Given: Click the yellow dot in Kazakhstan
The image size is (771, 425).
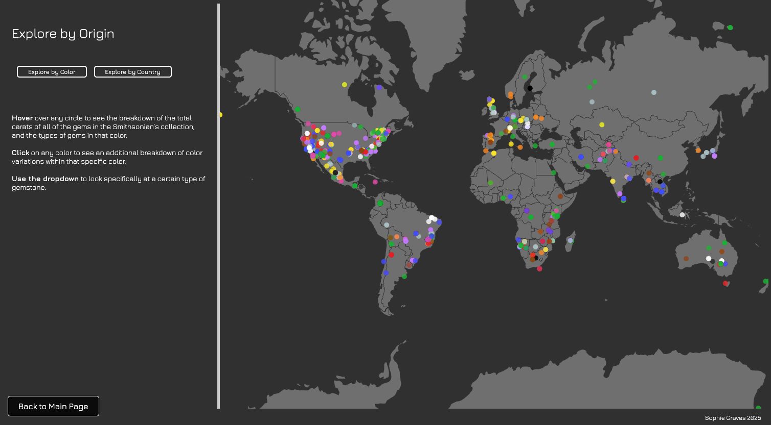Looking at the screenshot, I should click(x=602, y=124).
